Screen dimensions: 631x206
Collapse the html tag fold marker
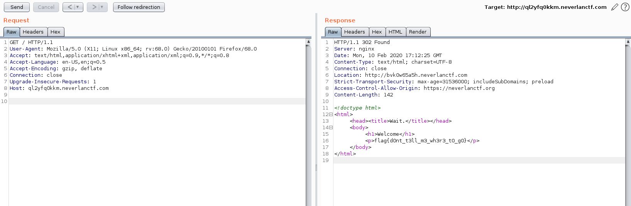[x=331, y=115]
